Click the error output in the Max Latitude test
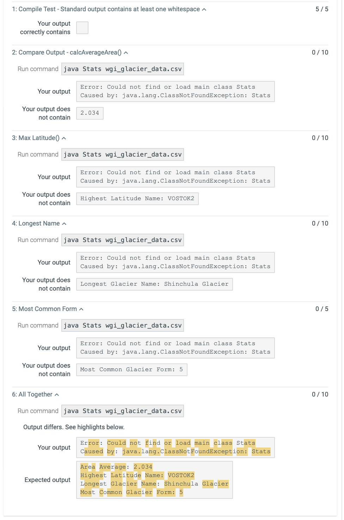 coord(176,177)
